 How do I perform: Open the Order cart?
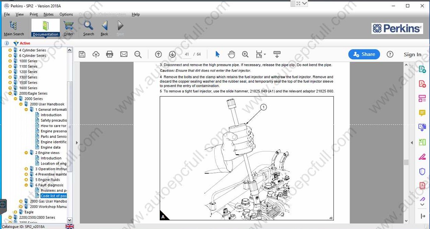[69, 28]
